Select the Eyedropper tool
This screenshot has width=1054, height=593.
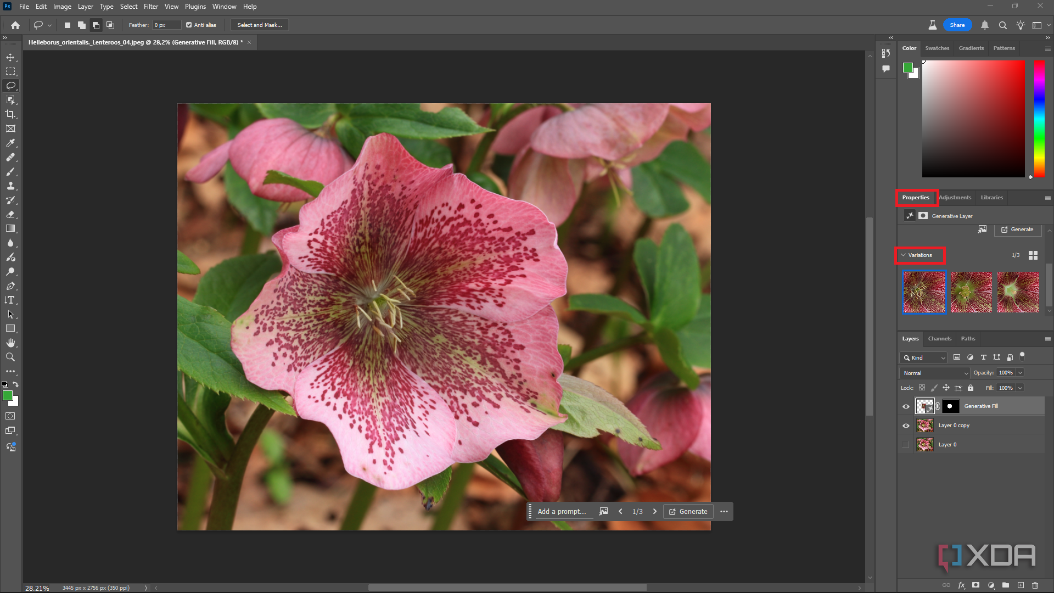(10, 143)
